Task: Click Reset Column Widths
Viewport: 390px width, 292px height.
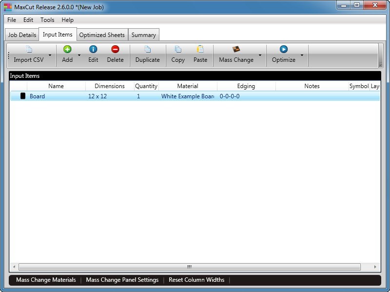Action: click(x=196, y=280)
